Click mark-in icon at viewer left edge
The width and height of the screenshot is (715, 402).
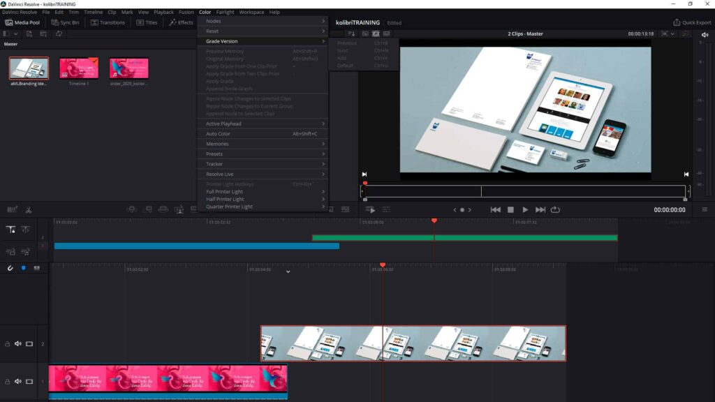pyautogui.click(x=364, y=174)
